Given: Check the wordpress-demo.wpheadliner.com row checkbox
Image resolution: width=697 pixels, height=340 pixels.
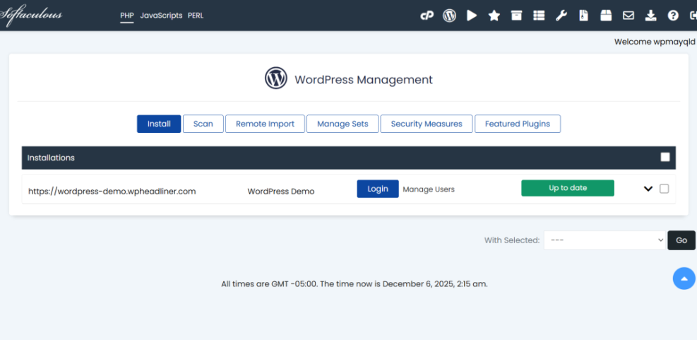Looking at the screenshot, I should [664, 189].
